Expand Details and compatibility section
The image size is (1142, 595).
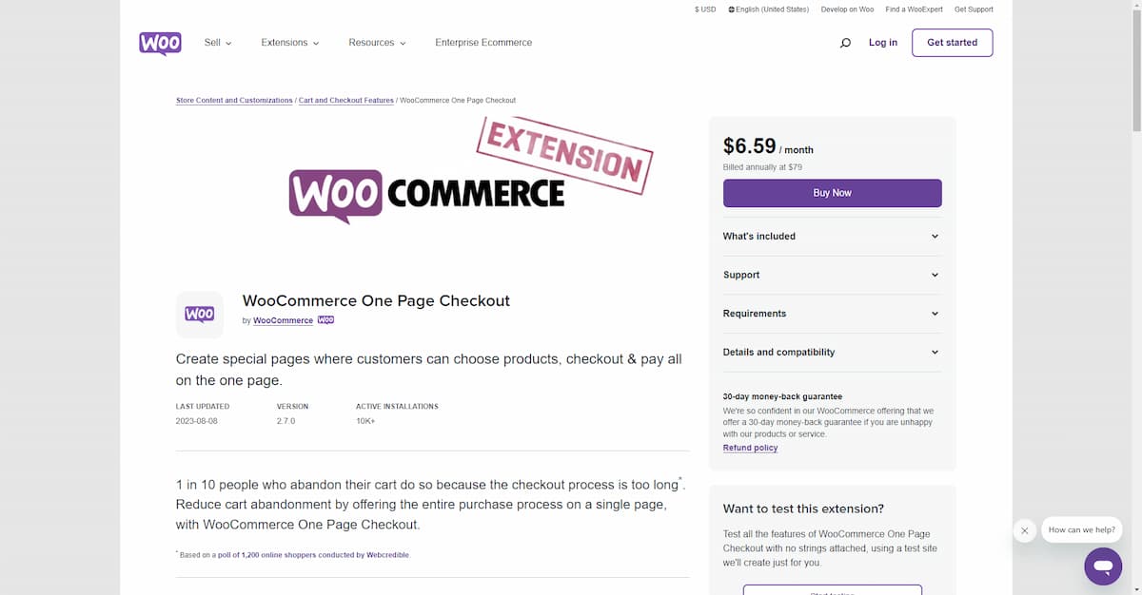(832, 353)
